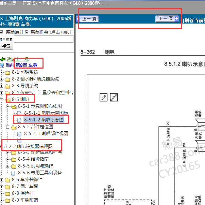This screenshot has height=205, width=205.
Task: Click 菜单折叠 to collapse all menus
Action: click(39, 32)
